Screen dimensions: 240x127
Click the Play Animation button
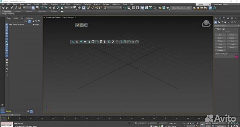coord(191,123)
